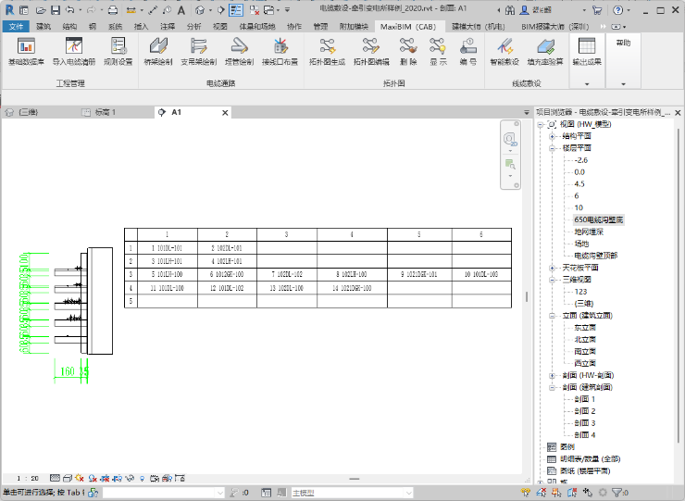The image size is (685, 501).
Task: Select the 桥架绘制 cable tray tool
Action: (158, 46)
